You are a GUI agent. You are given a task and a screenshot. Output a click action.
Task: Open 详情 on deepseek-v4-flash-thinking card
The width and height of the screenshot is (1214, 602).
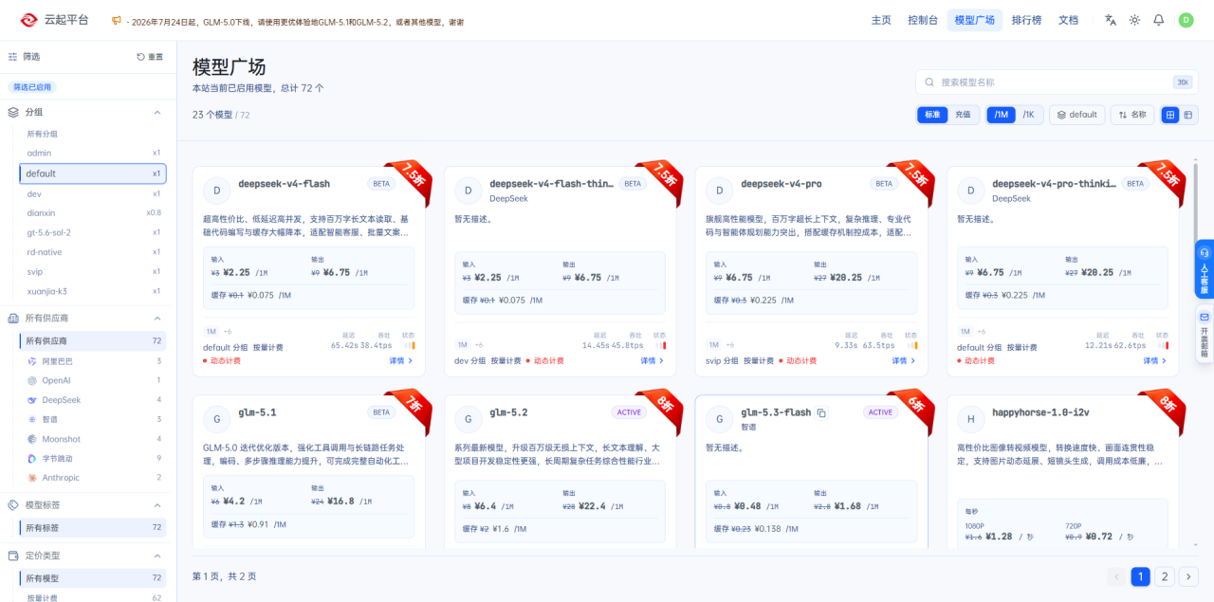click(653, 360)
